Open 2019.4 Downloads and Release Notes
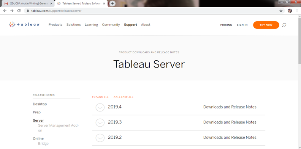 [x=230, y=107]
